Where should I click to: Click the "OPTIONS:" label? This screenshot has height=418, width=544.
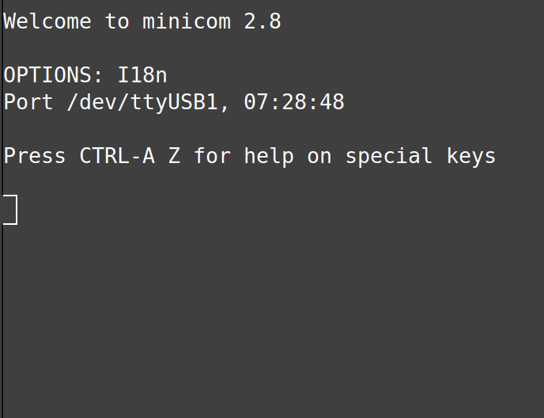[x=54, y=75]
